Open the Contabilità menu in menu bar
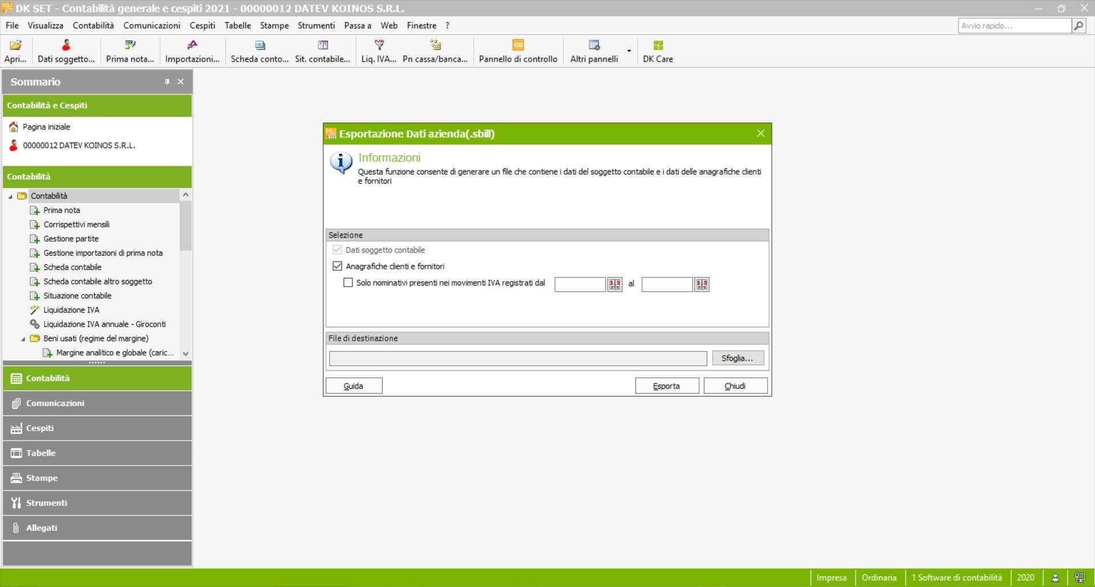The height and width of the screenshot is (587, 1095). (x=94, y=26)
